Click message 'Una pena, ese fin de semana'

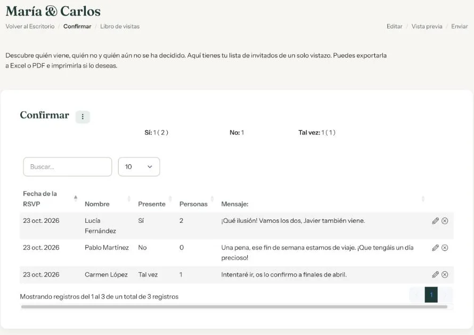click(317, 253)
